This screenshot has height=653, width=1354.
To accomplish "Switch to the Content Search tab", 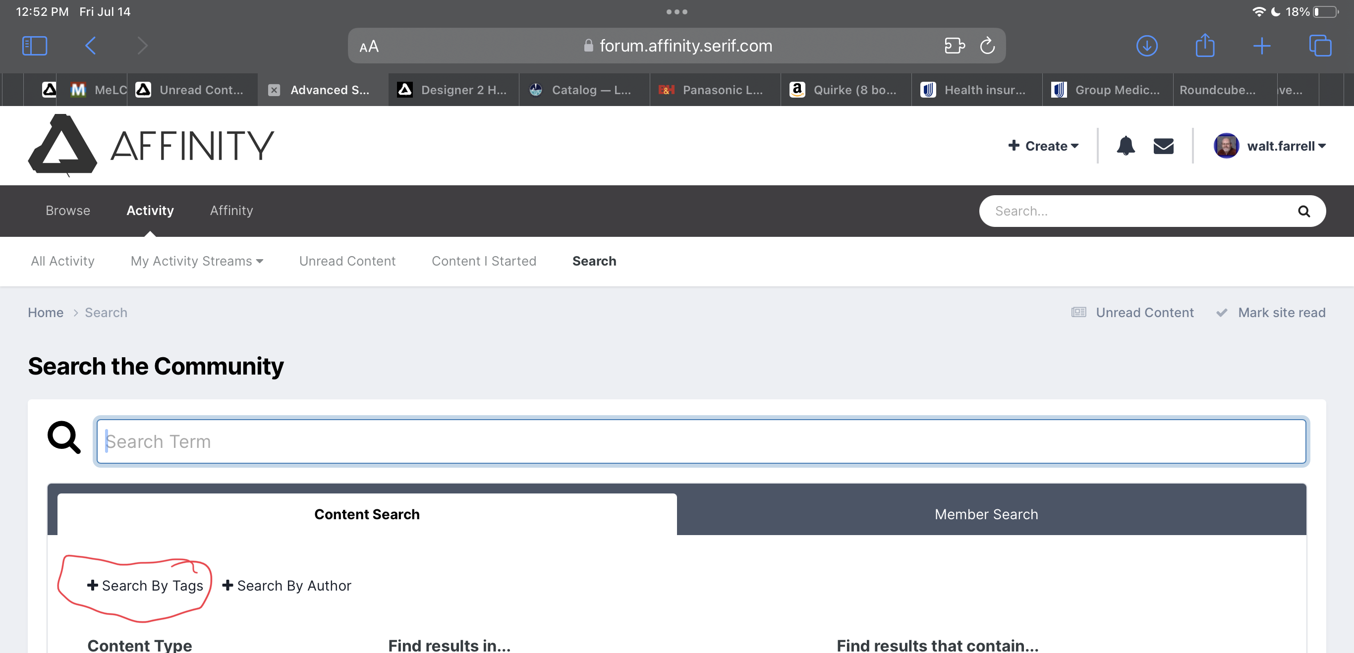I will [367, 514].
